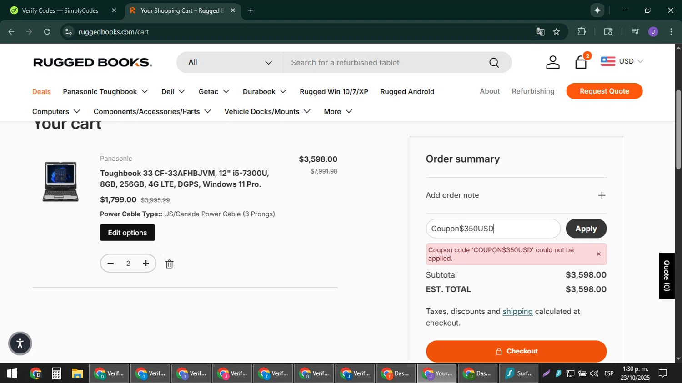Viewport: 682px width, 383px height.
Task: Open the Chrome three-dot menu
Action: (x=671, y=32)
